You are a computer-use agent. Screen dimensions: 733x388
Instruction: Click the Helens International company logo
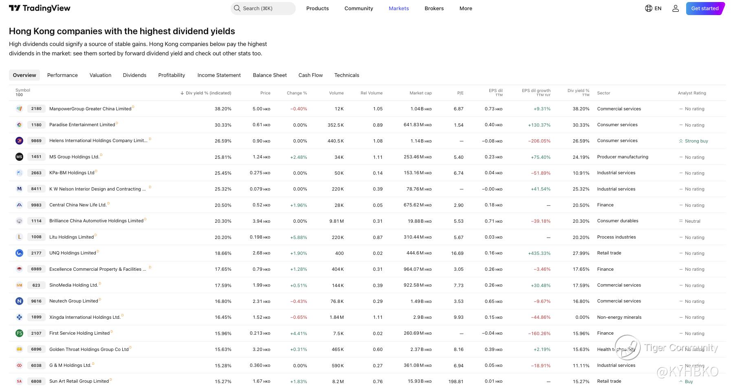19,141
